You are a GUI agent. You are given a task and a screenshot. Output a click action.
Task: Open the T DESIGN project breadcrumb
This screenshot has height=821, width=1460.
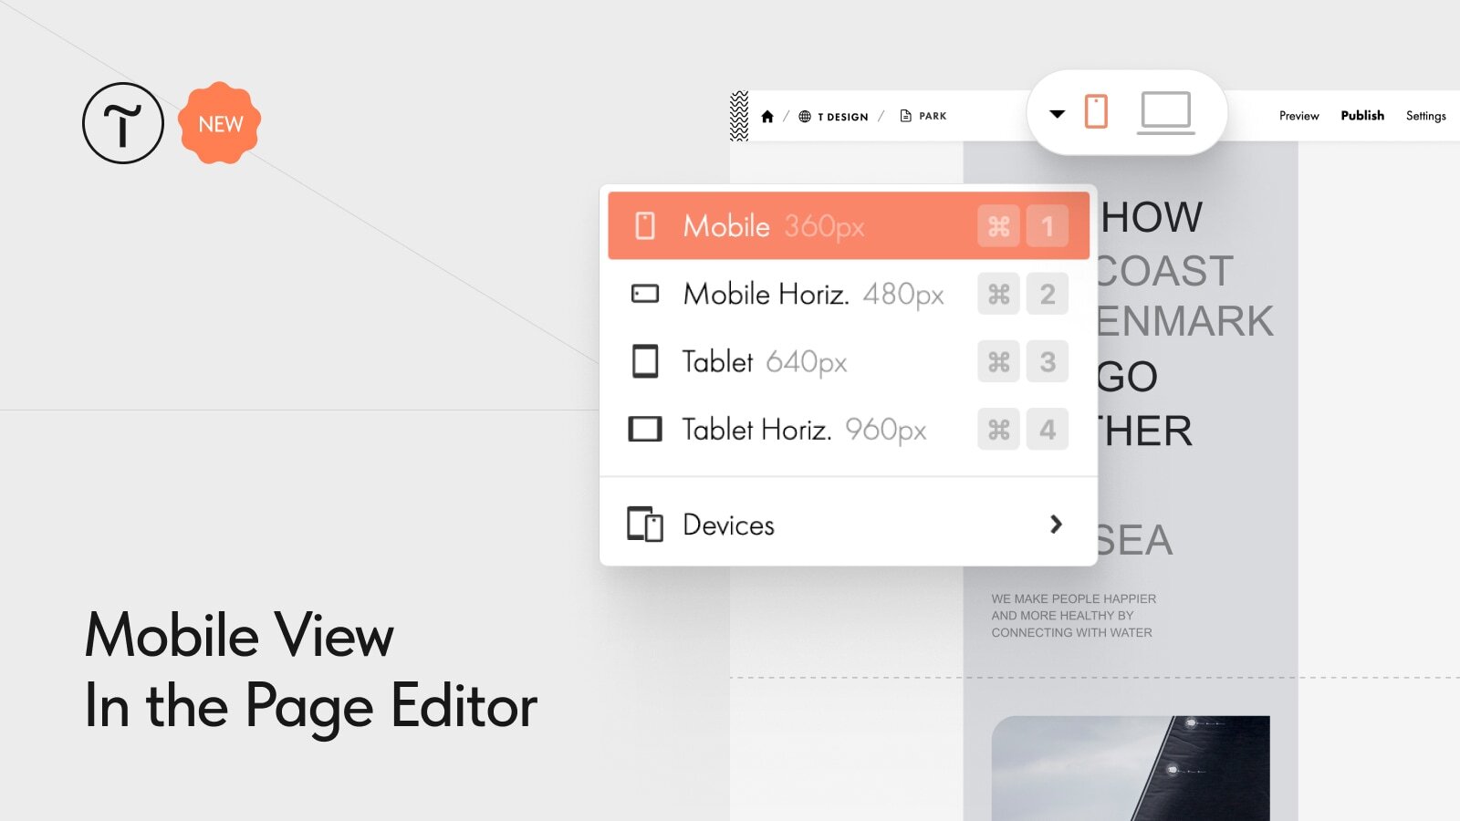pos(842,117)
